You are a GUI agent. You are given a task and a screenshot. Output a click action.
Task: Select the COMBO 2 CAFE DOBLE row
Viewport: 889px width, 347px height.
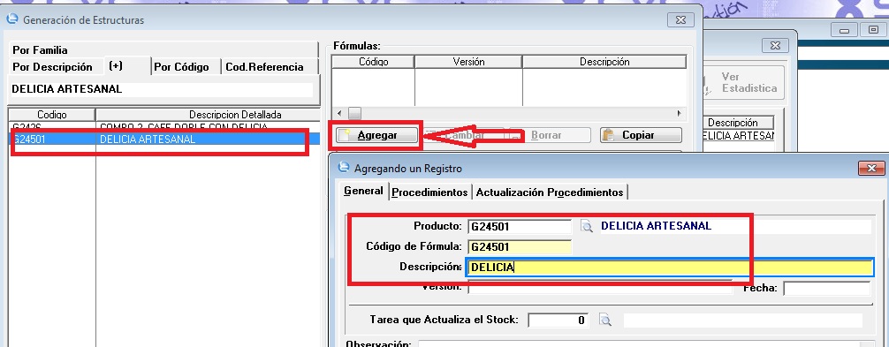pyautogui.click(x=164, y=126)
